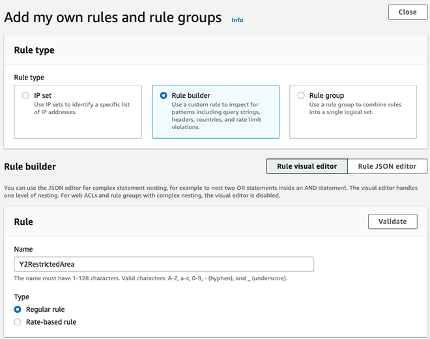Select the Rule builder radio button
The width and height of the screenshot is (430, 339).
(164, 96)
